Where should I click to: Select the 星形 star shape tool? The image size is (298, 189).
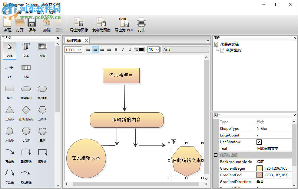pos(42,131)
